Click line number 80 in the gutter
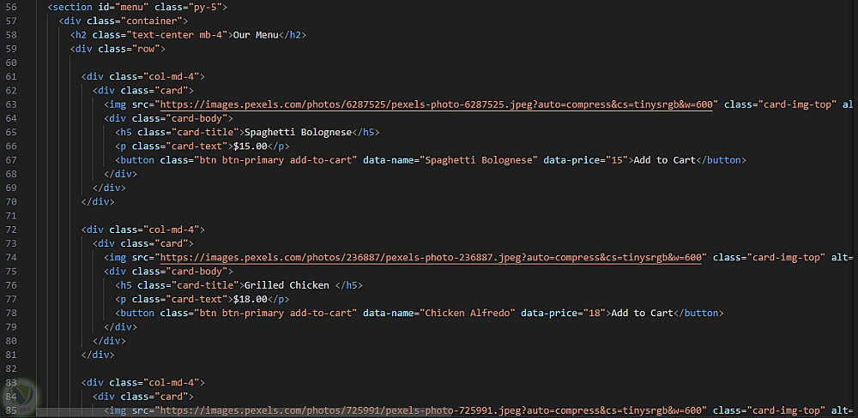 [x=11, y=341]
